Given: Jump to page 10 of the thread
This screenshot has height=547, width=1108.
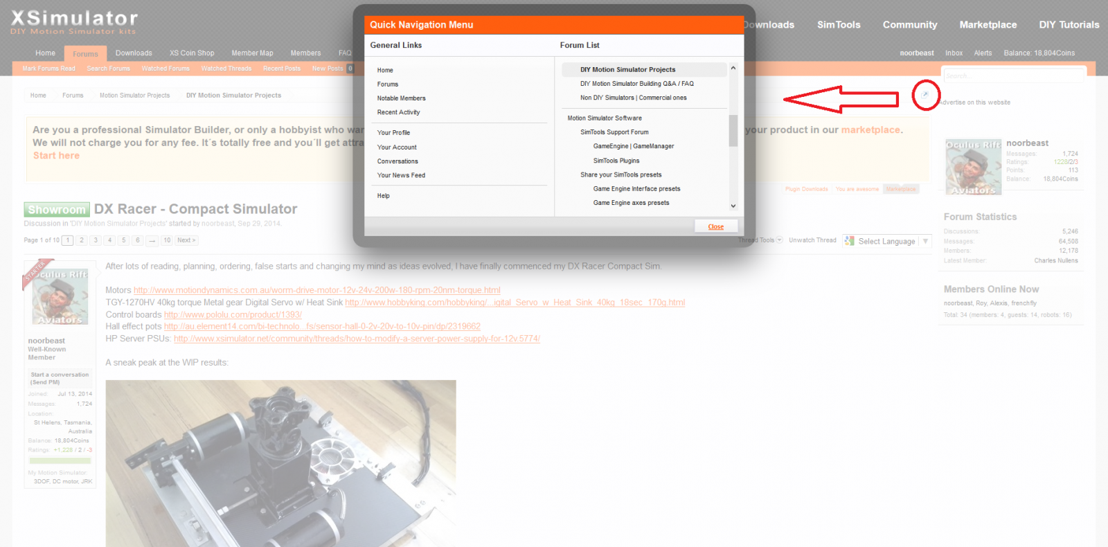Looking at the screenshot, I should (x=167, y=240).
